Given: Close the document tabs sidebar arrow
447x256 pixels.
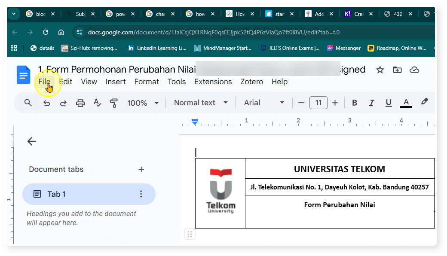Looking at the screenshot, I should tap(31, 141).
